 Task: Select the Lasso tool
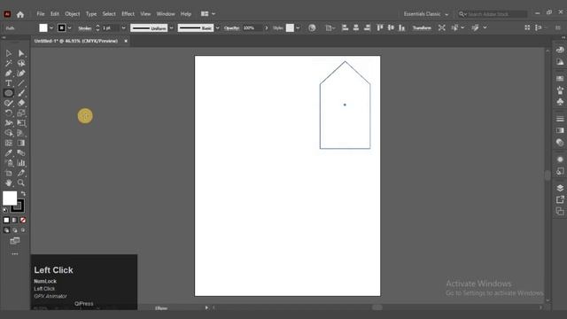pyautogui.click(x=21, y=63)
